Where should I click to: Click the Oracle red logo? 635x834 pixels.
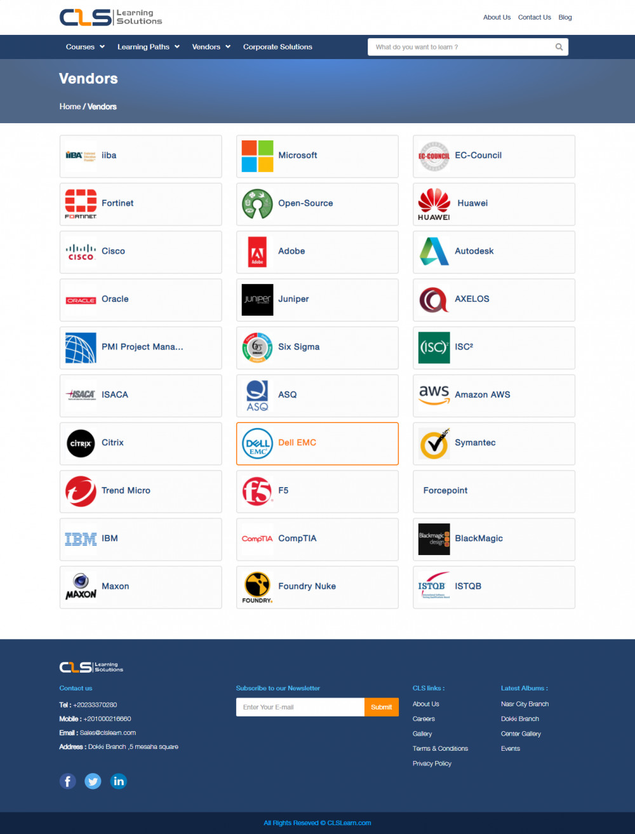[x=81, y=300]
